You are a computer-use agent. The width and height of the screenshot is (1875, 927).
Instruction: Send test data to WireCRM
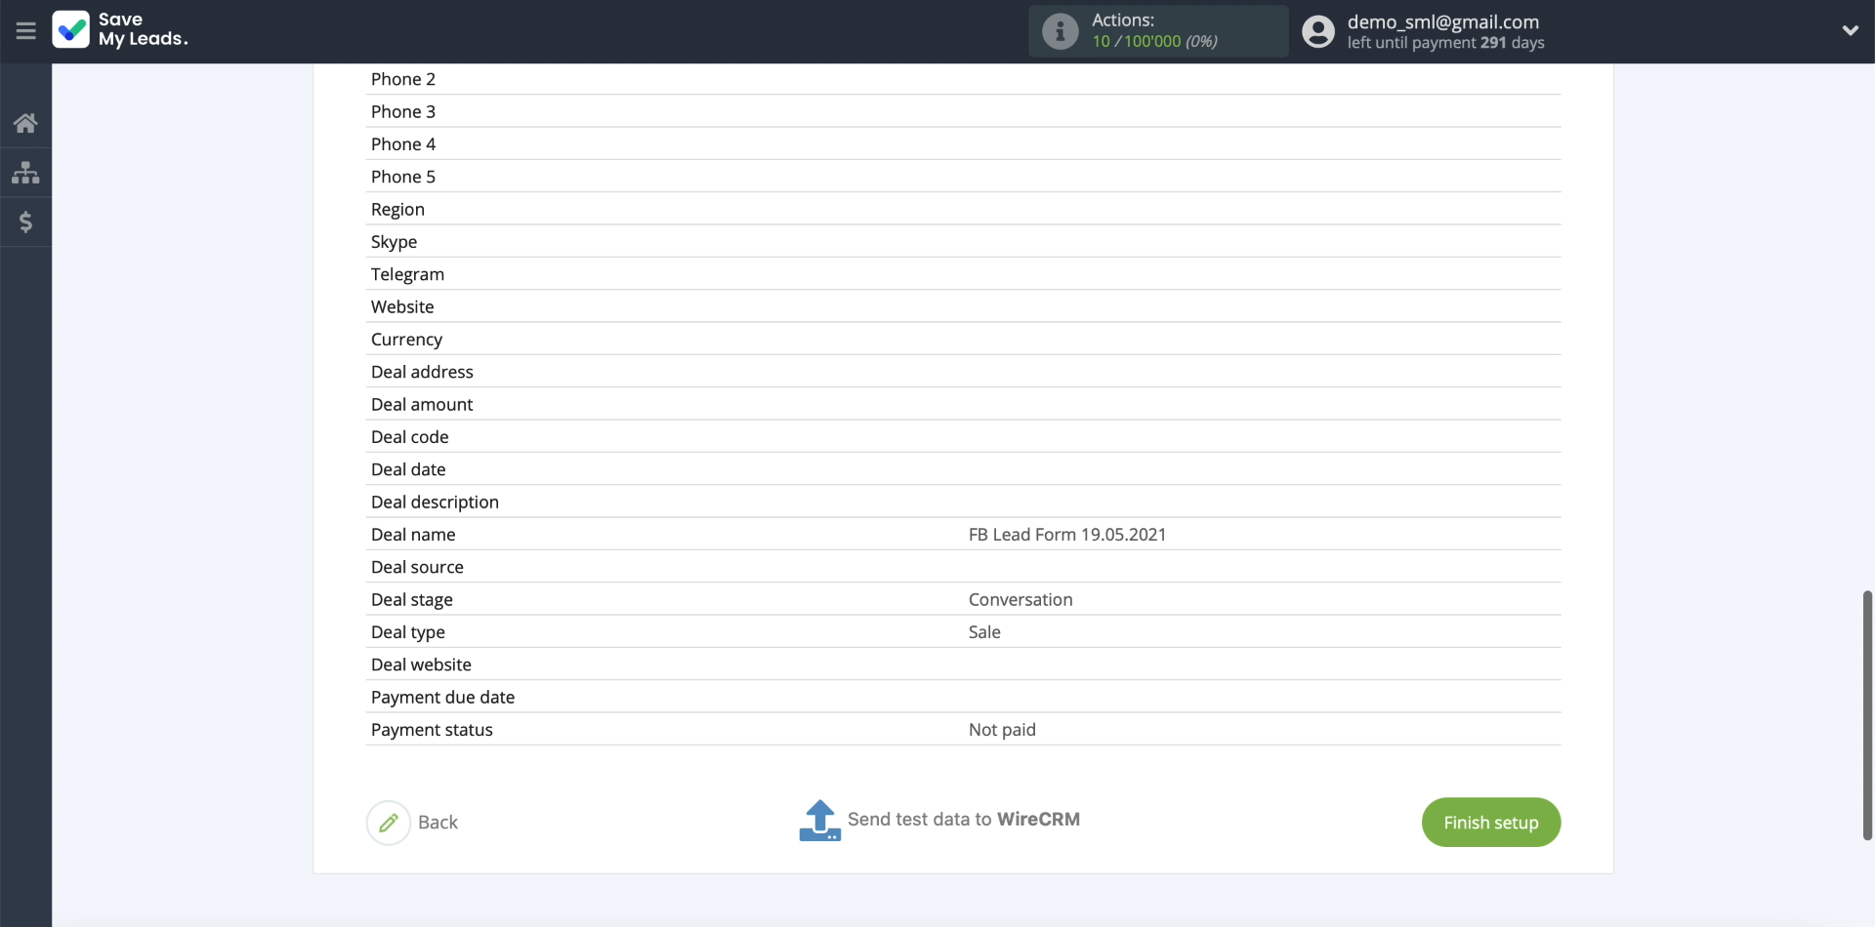(963, 820)
